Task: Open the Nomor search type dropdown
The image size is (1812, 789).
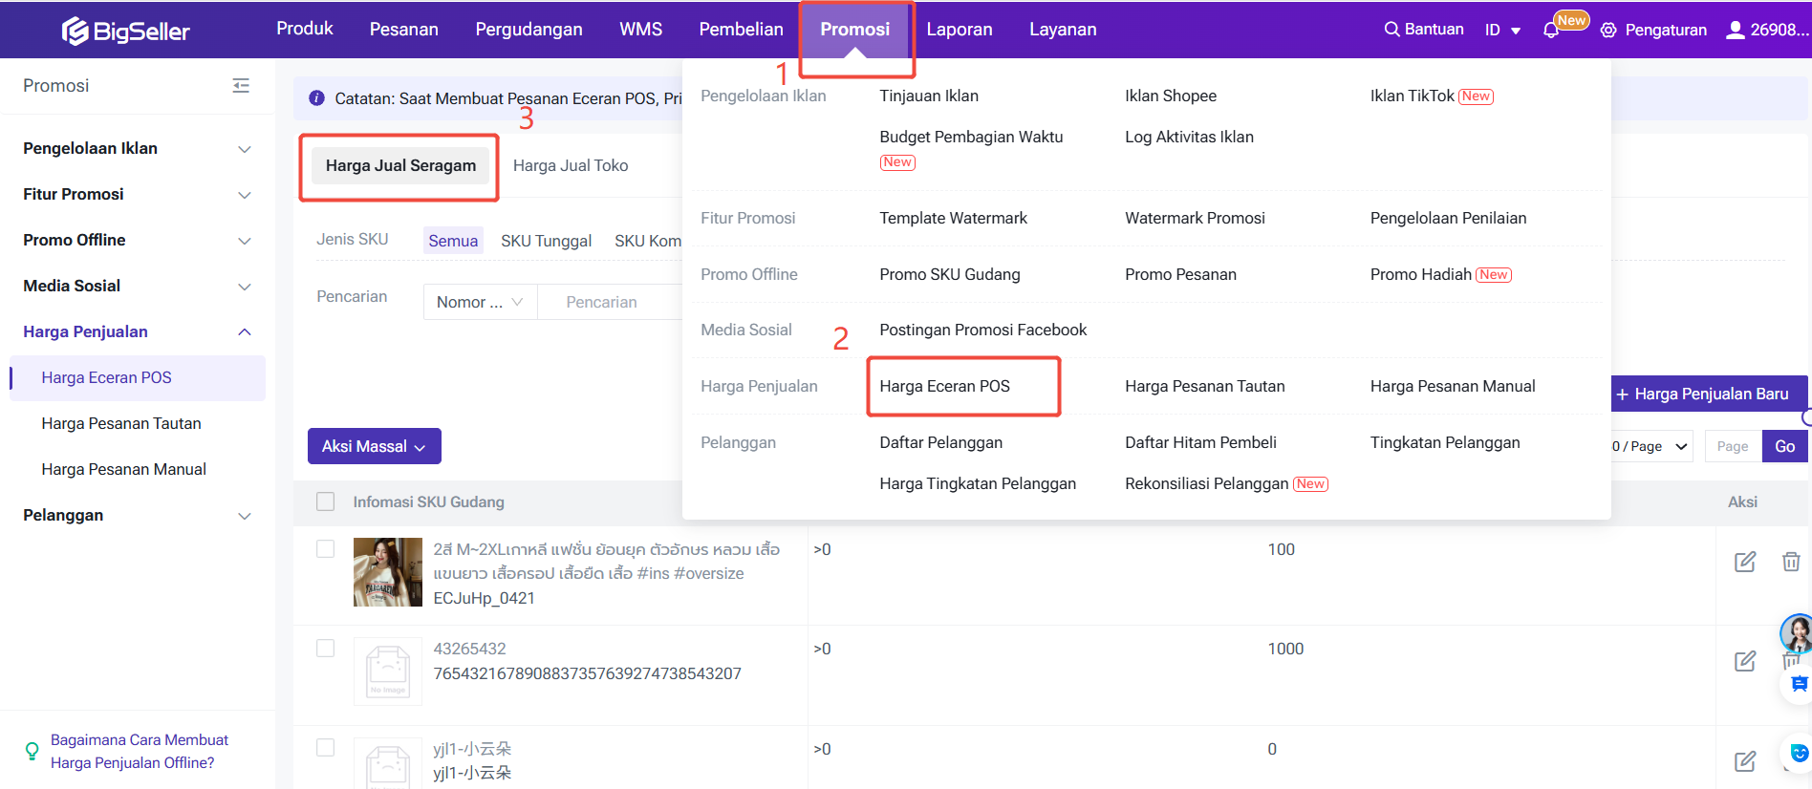Action: [479, 302]
